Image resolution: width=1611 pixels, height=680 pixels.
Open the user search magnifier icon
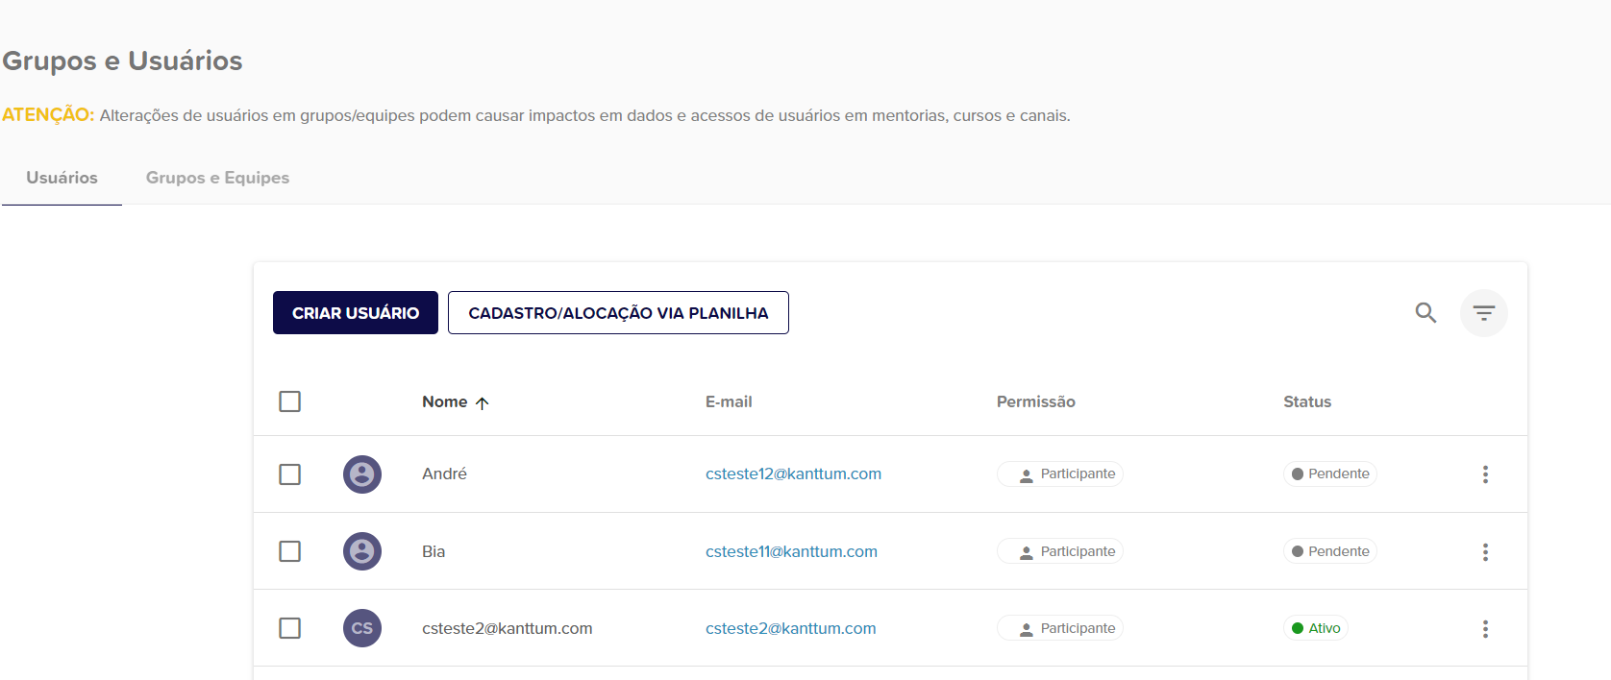tap(1425, 313)
